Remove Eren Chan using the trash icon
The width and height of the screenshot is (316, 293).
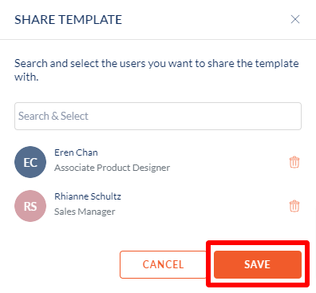[x=294, y=162]
